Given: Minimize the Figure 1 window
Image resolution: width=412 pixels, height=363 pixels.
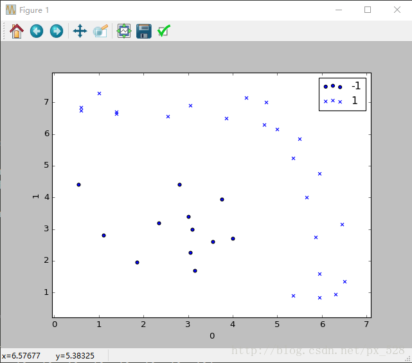Looking at the screenshot, I should 339,10.
